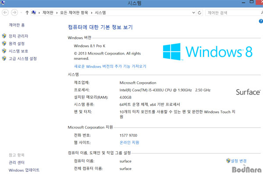The height and width of the screenshot is (174, 263).
Task: Expand arrow before 시스템 breadcrumb
Action: pyautogui.click(x=92, y=13)
